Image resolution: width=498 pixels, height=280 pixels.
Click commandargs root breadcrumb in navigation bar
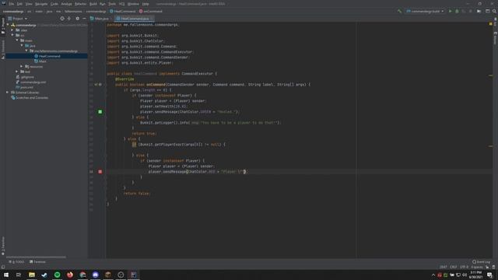coord(13,11)
